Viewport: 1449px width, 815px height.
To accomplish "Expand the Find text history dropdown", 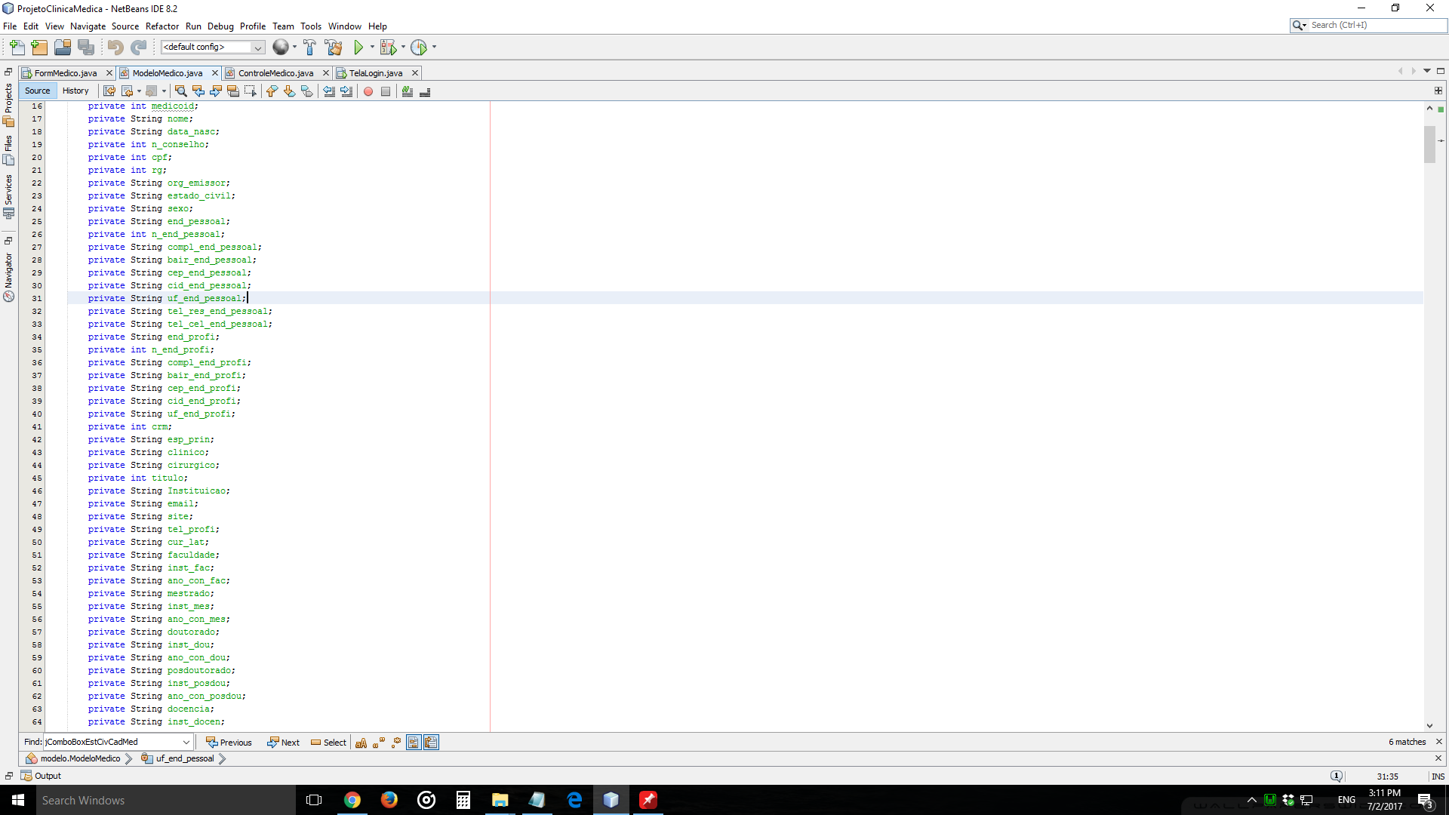I will pos(186,743).
